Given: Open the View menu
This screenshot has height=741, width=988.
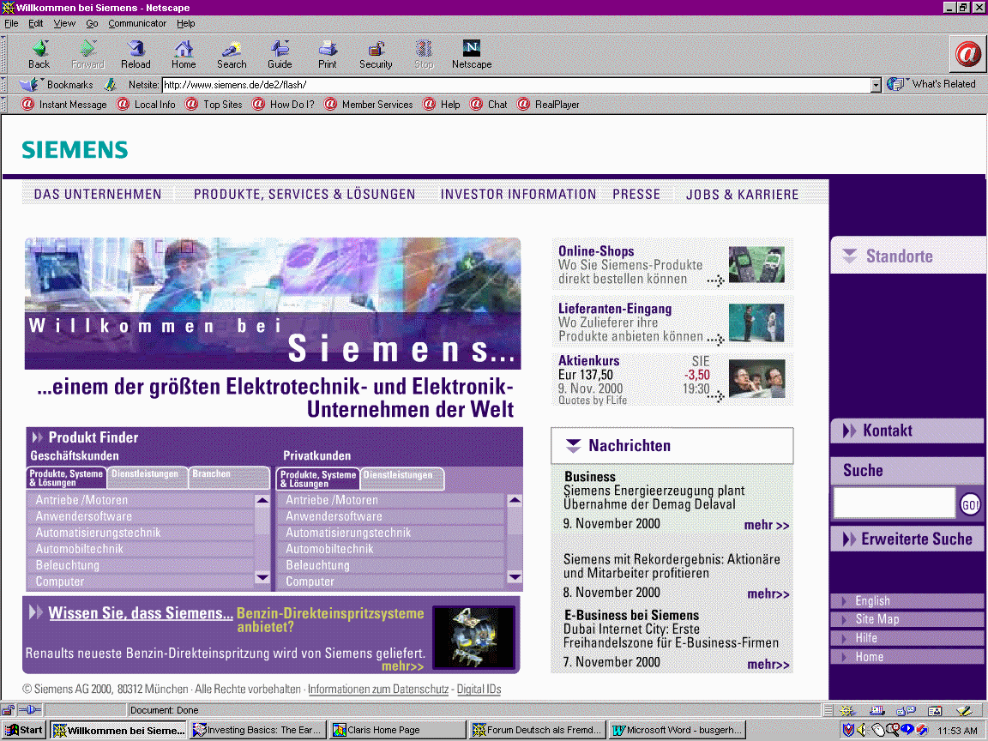Looking at the screenshot, I should tap(64, 23).
